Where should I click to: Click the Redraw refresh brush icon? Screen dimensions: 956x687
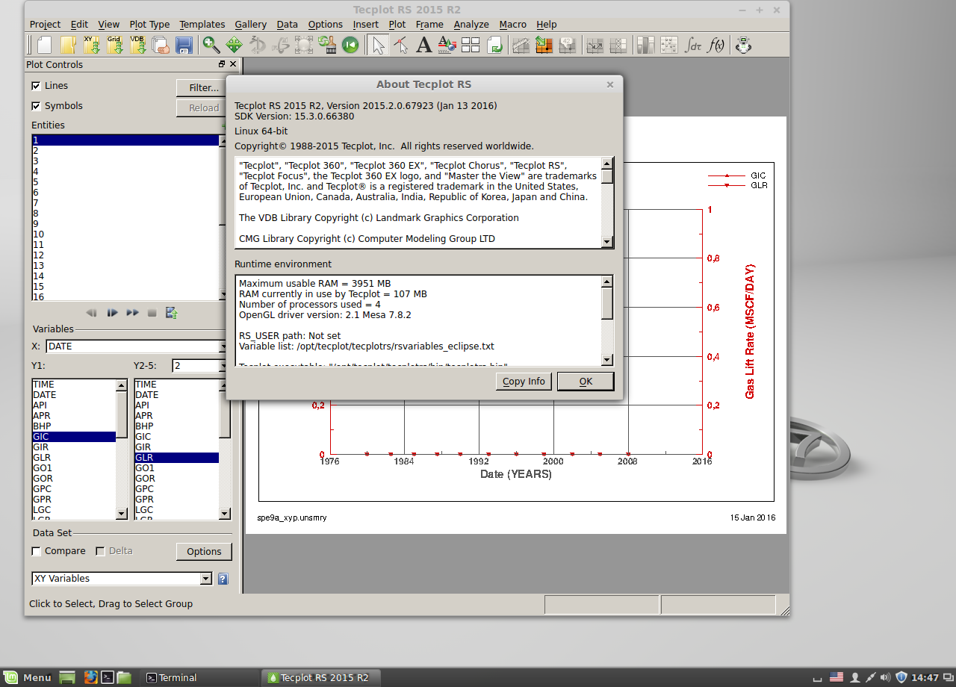point(327,45)
